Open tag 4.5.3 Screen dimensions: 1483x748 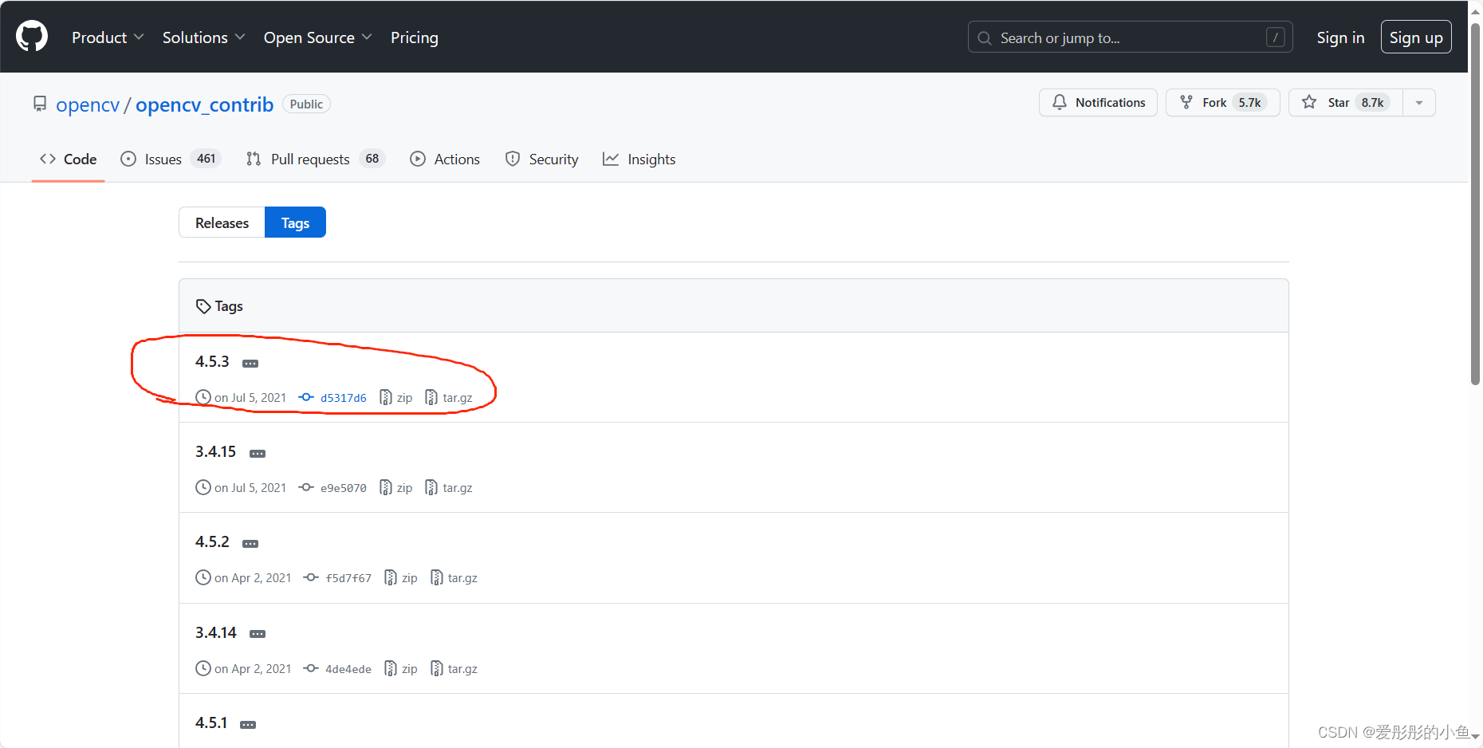(x=212, y=362)
